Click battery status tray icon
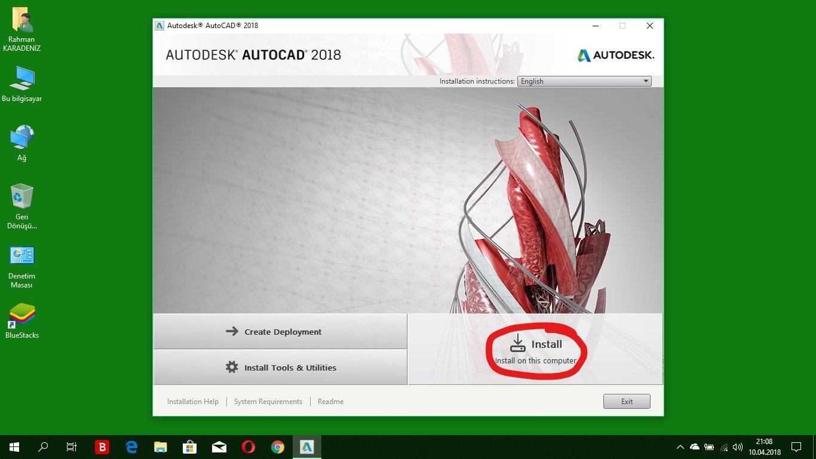Image resolution: width=816 pixels, height=459 pixels. (x=709, y=447)
